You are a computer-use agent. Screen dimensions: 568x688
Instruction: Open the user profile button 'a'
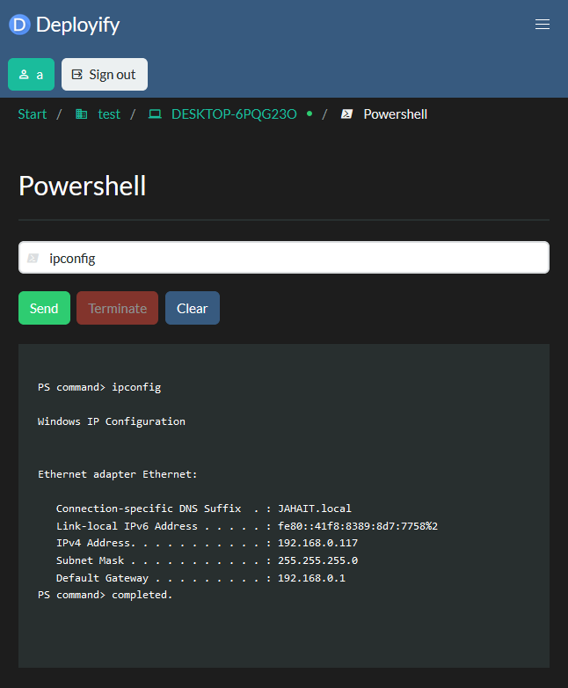[x=31, y=75]
